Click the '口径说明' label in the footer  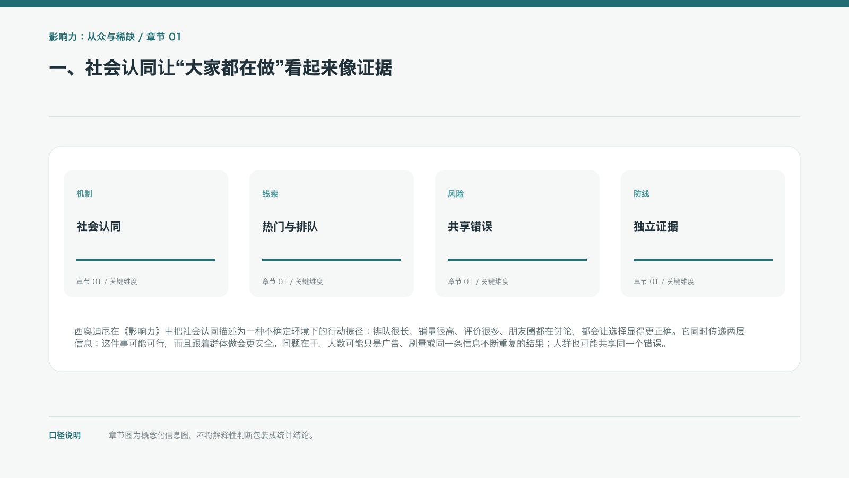click(x=65, y=436)
